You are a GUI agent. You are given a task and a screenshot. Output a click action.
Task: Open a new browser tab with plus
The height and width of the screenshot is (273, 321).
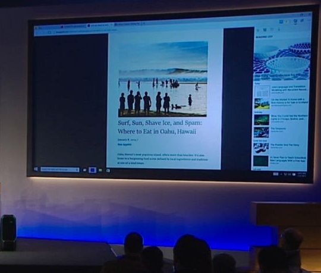[x=144, y=24]
